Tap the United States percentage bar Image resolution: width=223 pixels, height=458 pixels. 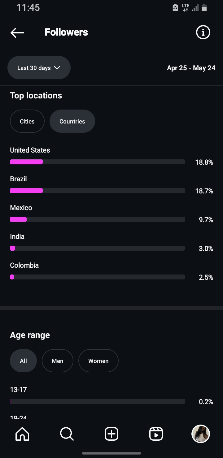98,162
